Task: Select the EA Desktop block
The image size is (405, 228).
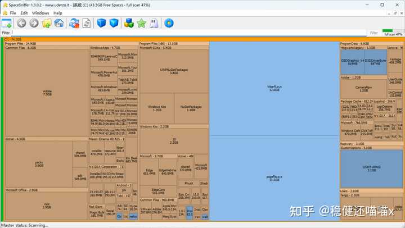Action: pos(132,160)
